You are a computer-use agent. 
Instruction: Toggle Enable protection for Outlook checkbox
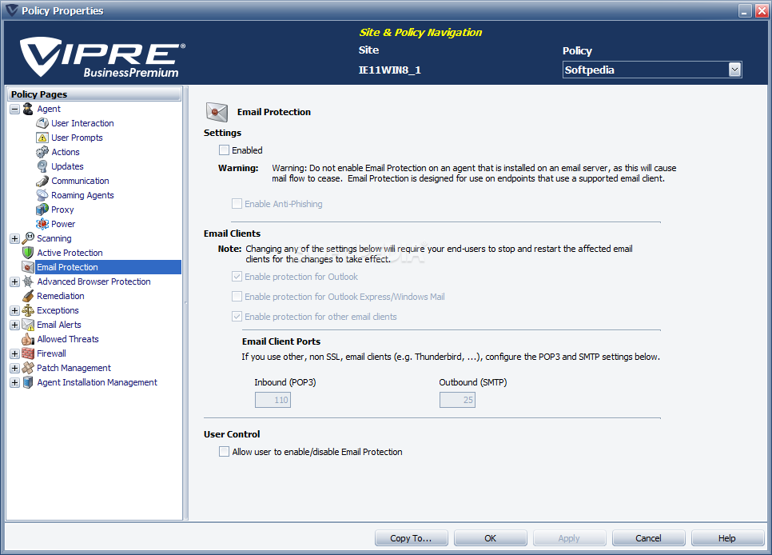(x=237, y=277)
